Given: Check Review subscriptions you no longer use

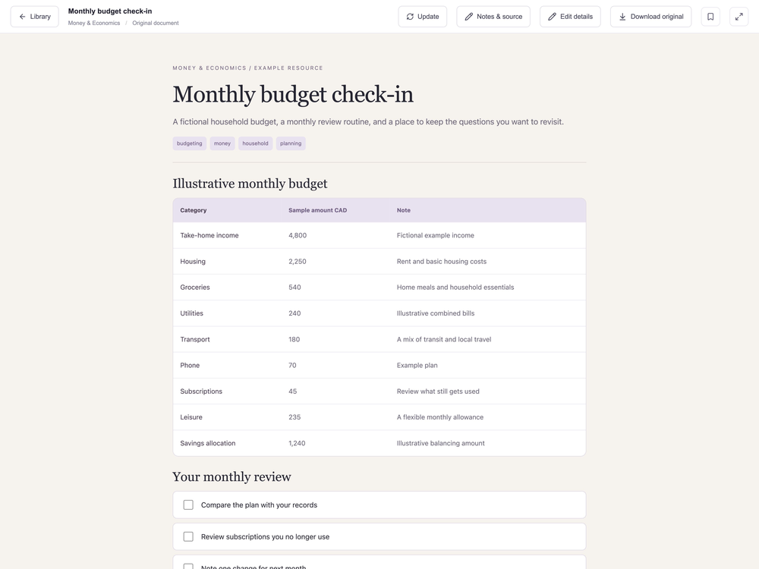Looking at the screenshot, I should tap(188, 536).
